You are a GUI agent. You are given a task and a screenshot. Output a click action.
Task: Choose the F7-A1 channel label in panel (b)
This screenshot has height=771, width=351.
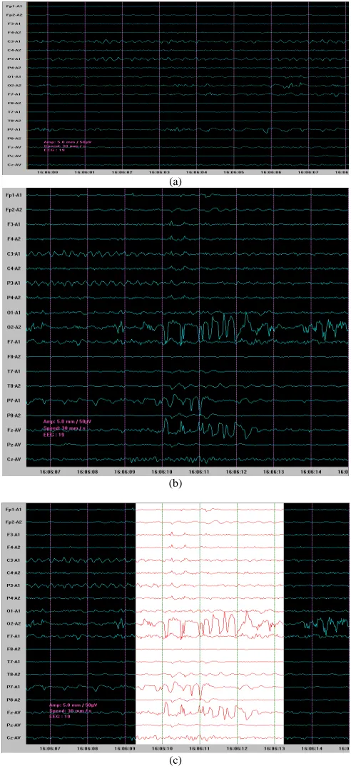(x=14, y=341)
